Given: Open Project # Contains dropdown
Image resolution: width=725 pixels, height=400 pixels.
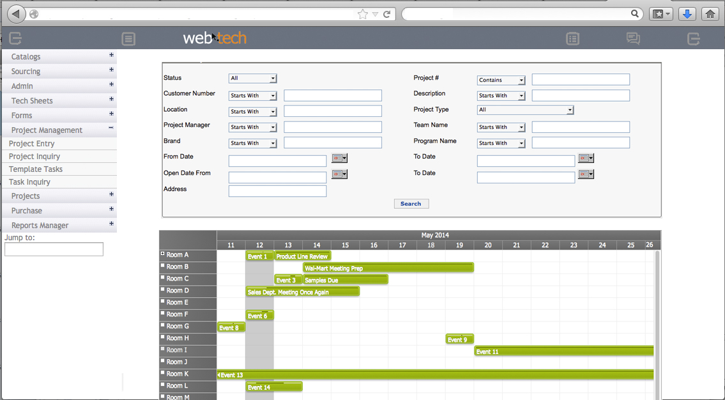Looking at the screenshot, I should point(501,80).
